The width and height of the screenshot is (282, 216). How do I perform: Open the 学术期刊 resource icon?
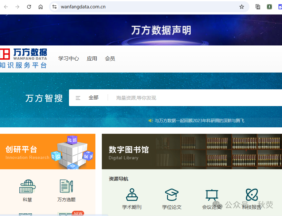tap(132, 195)
